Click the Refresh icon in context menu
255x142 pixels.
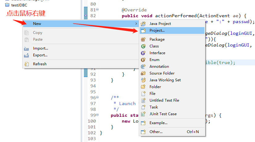(27, 64)
